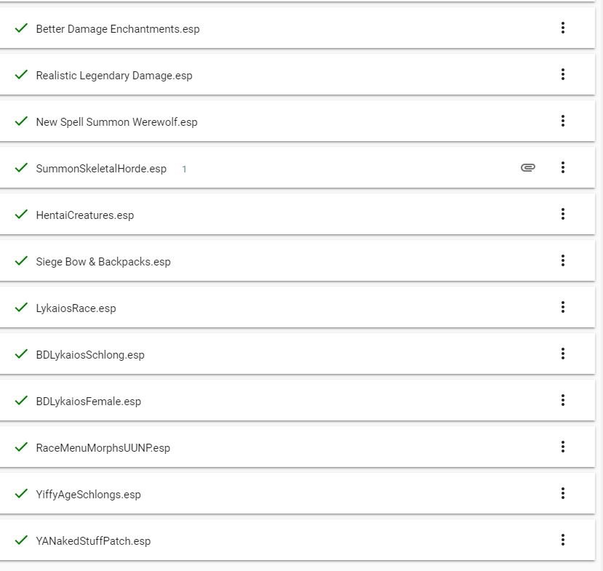Open three-dot menu for Realistic Legendary Damage.esp
603x571 pixels.
point(562,74)
